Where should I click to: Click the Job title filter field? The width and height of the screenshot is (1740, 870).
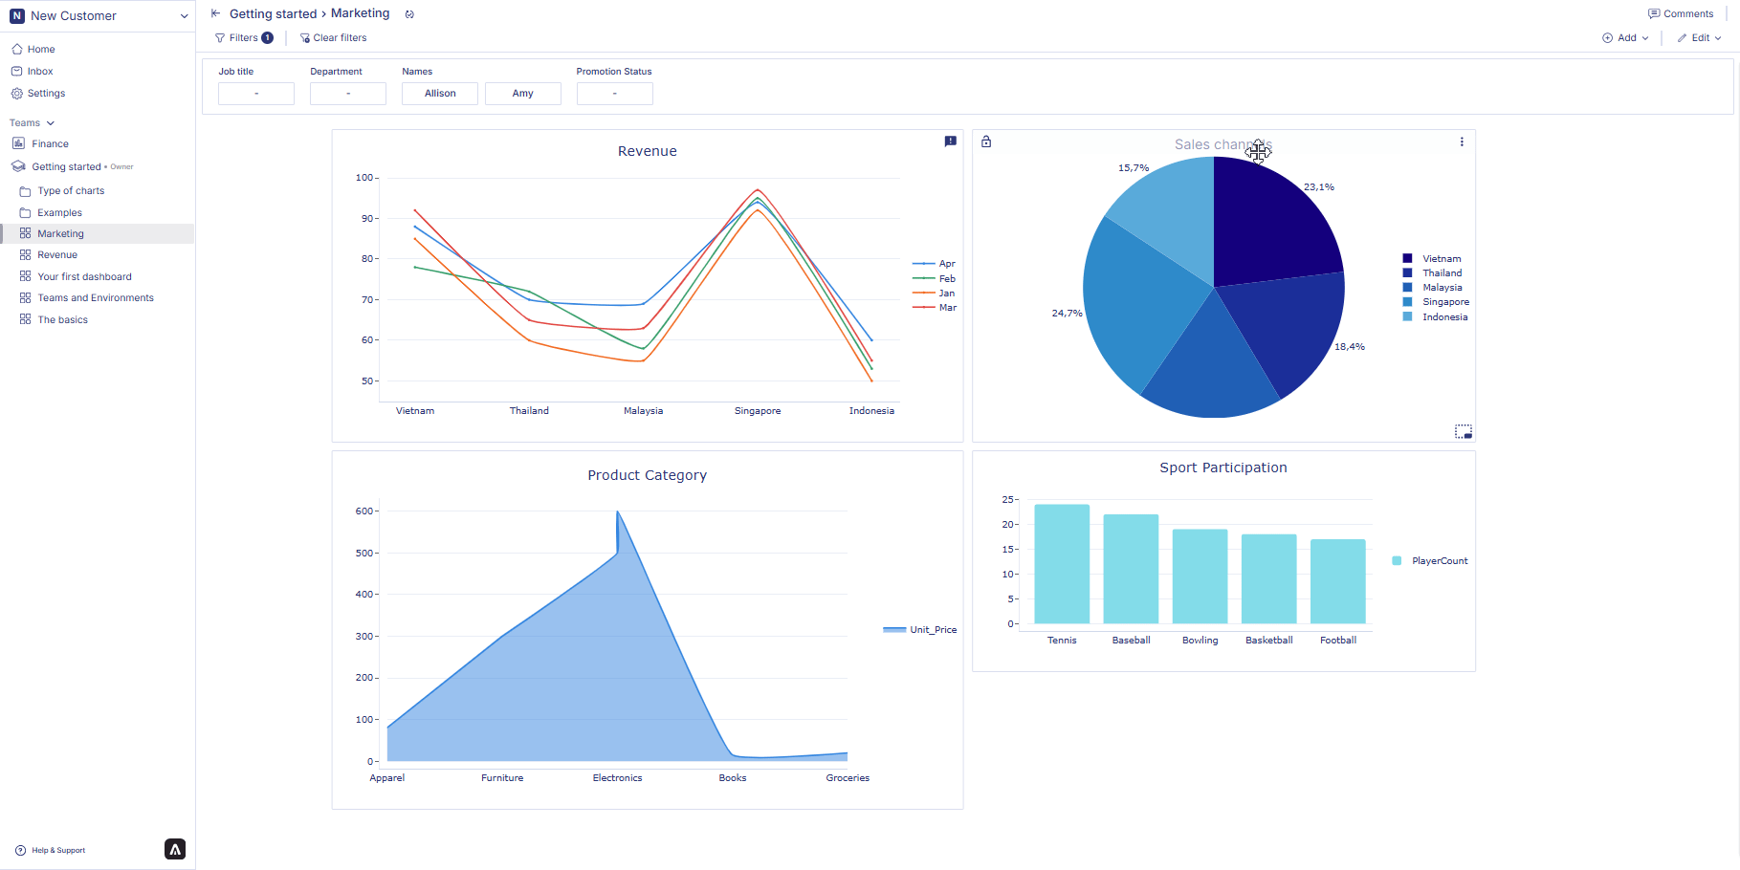coord(256,94)
